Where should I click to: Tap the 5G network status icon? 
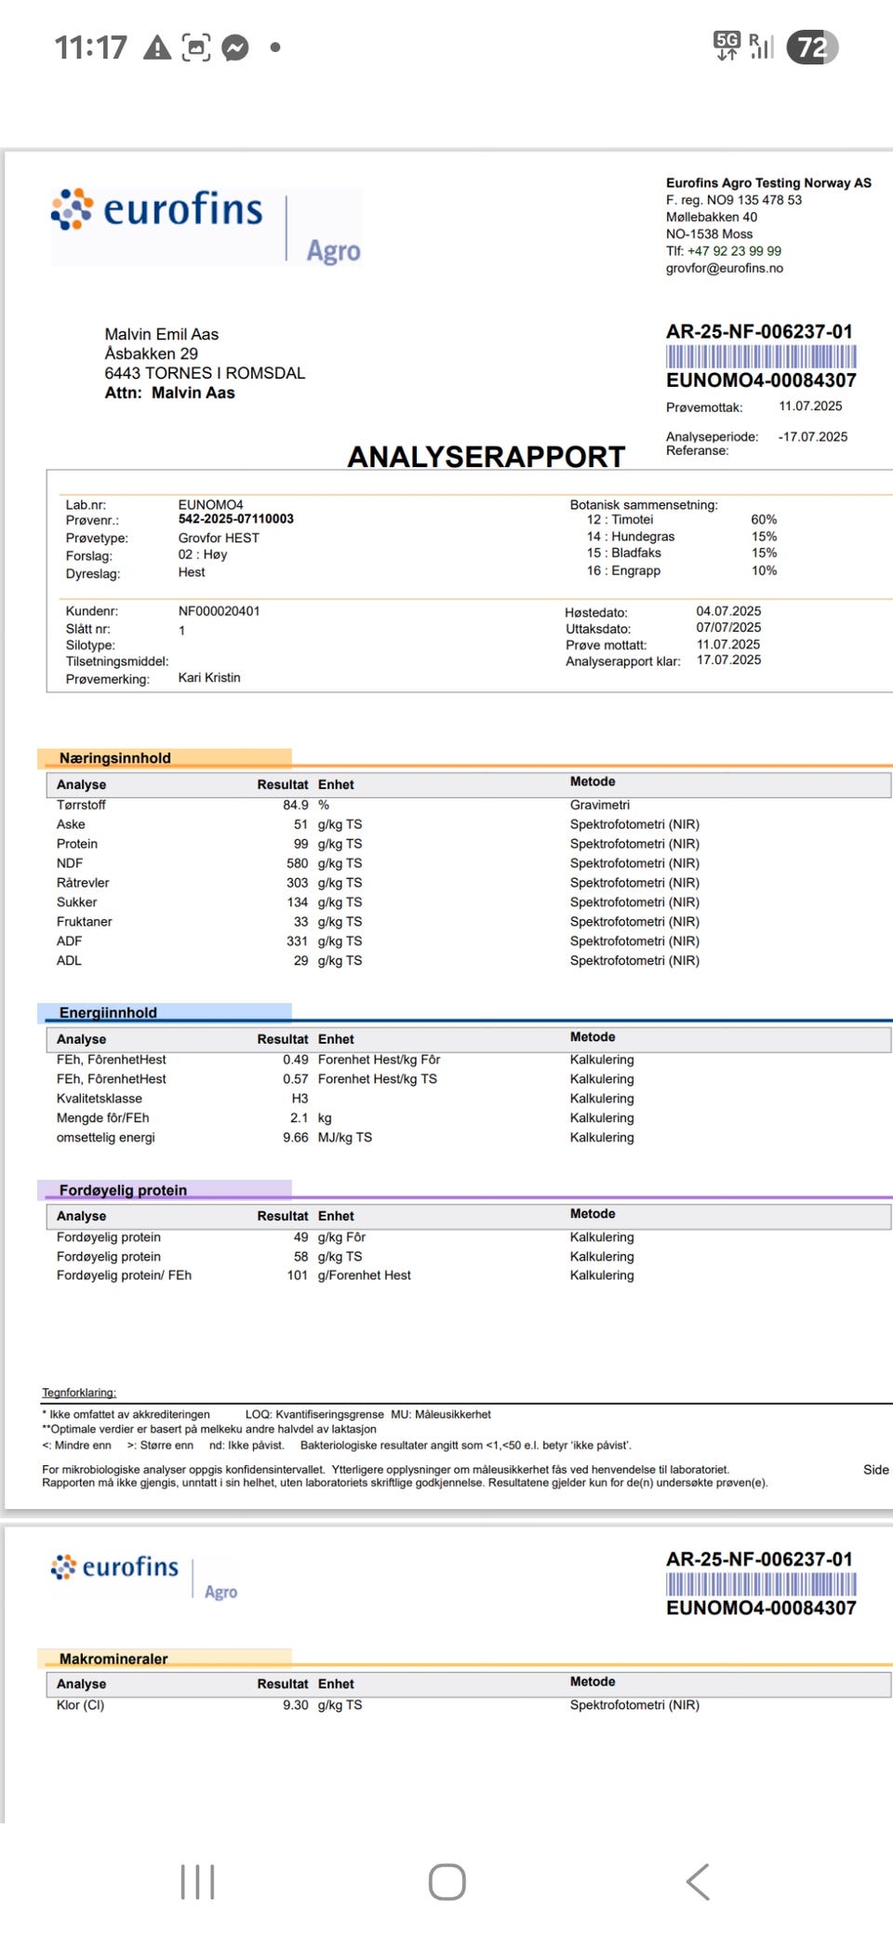pyautogui.click(x=726, y=46)
